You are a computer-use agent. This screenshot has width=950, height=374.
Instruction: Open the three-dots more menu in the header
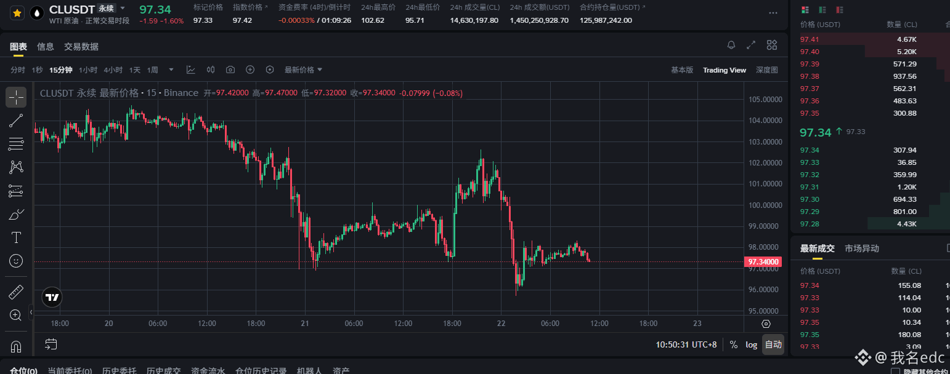(773, 13)
